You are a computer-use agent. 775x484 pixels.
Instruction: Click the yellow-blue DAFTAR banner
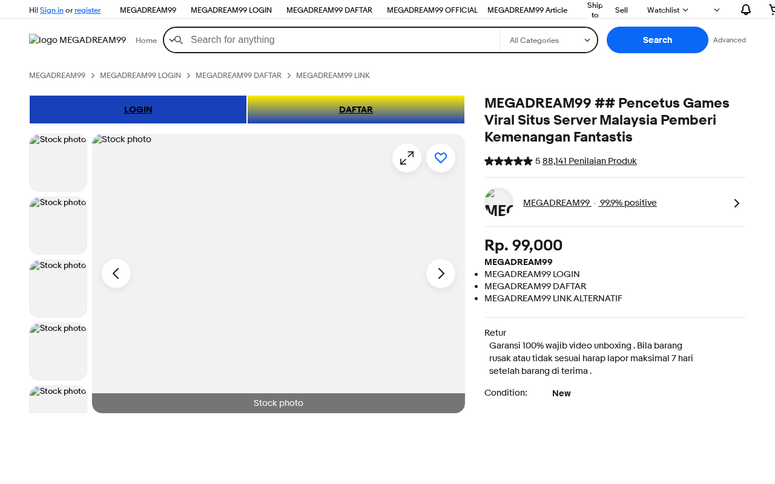pyautogui.click(x=356, y=110)
